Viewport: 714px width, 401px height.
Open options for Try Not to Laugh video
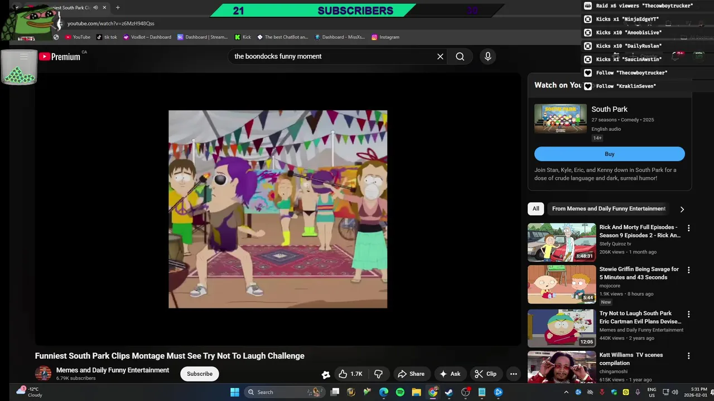coord(688,314)
